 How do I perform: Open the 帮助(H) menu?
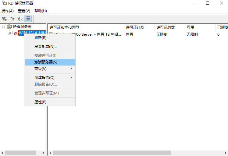click(41, 11)
